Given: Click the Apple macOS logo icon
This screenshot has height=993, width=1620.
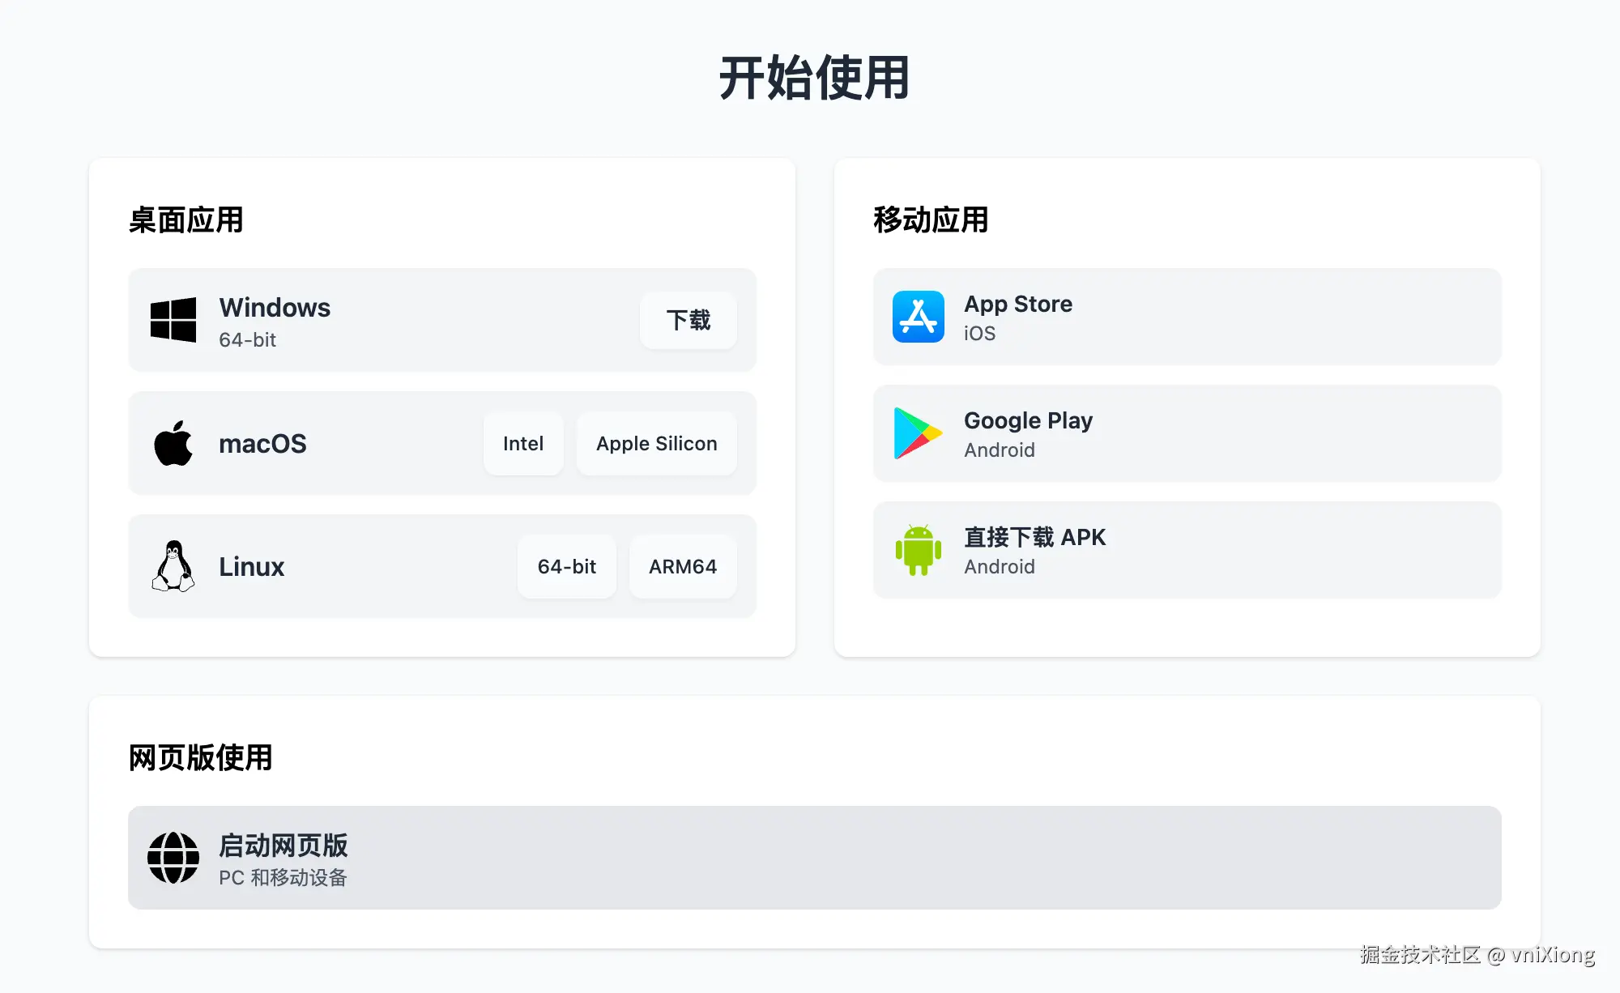Looking at the screenshot, I should pos(173,443).
